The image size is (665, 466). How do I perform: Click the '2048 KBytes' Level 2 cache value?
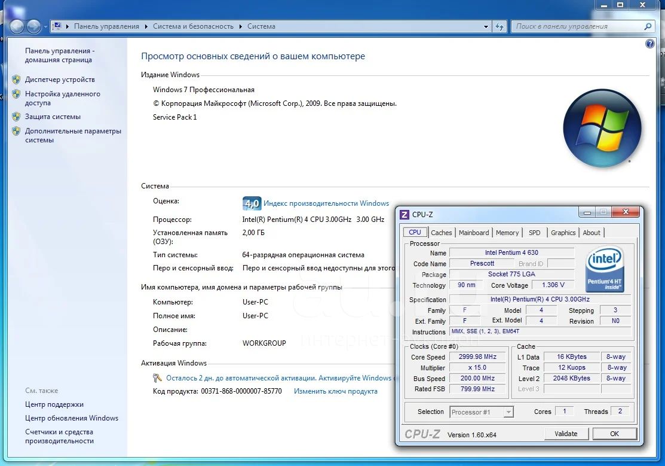(x=571, y=378)
